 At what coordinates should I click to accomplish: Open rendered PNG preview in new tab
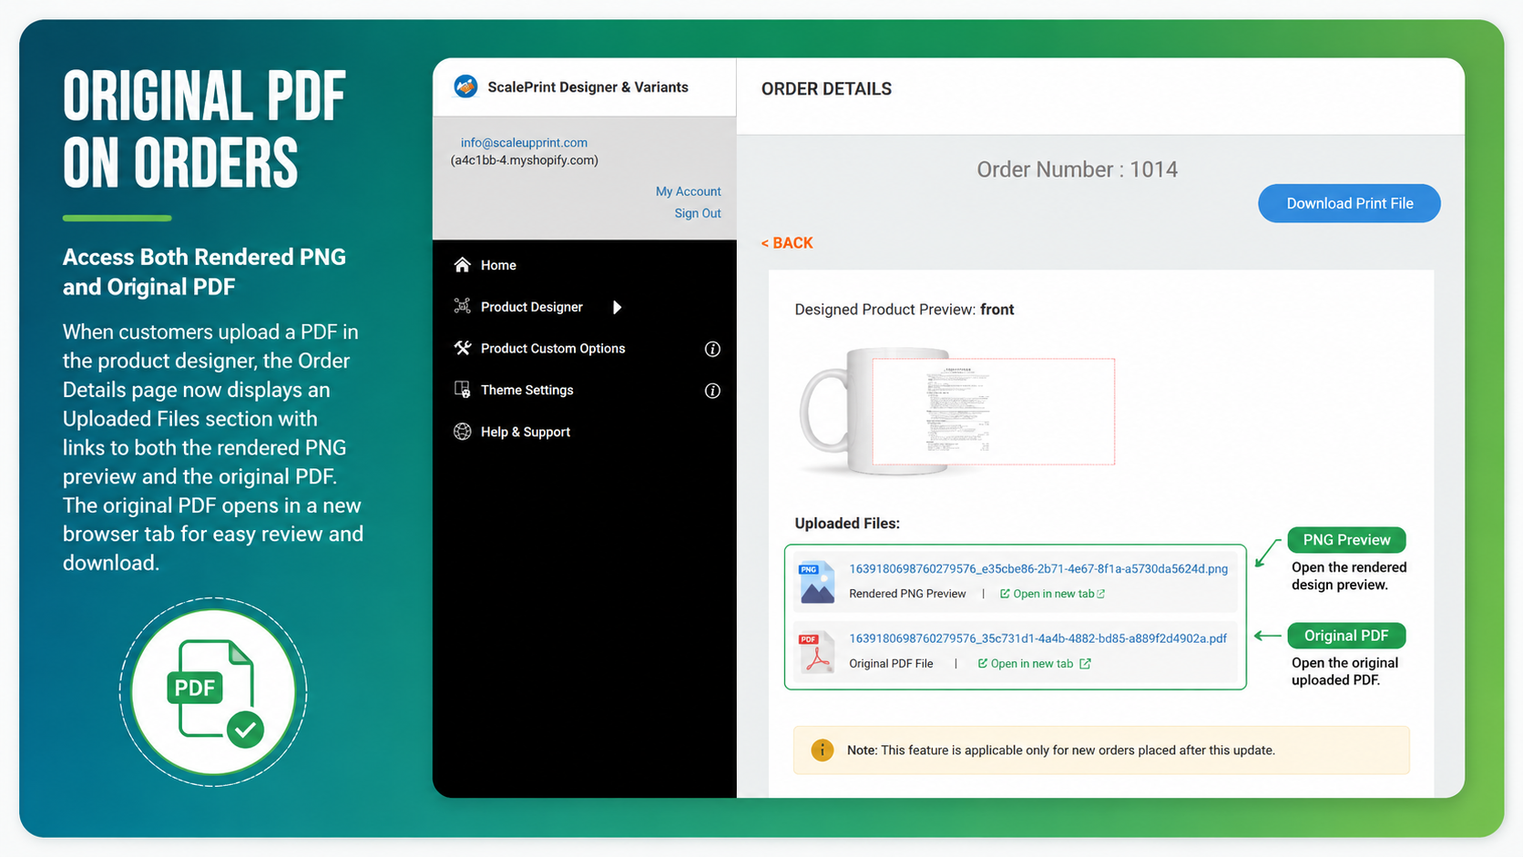1052,594
